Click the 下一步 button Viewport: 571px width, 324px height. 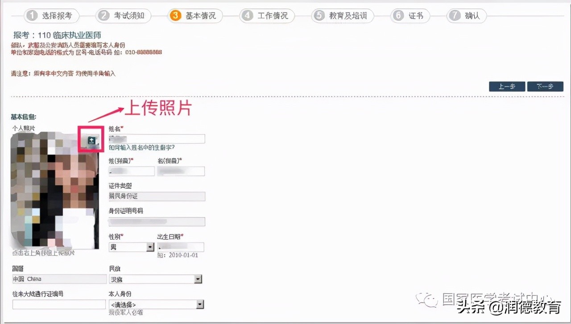tap(545, 86)
